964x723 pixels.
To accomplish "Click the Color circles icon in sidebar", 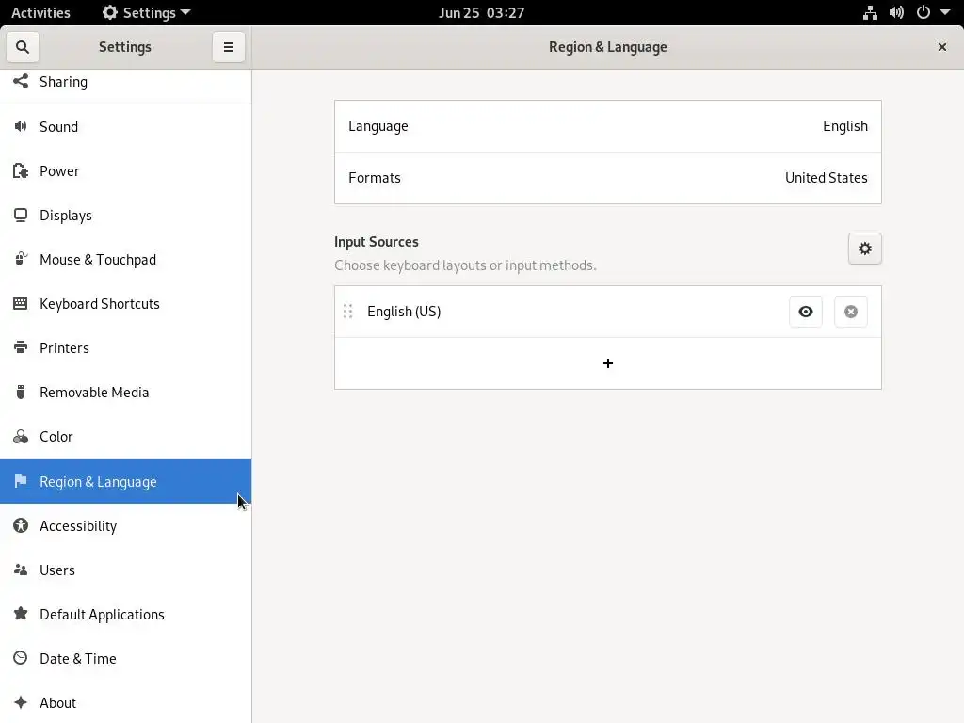I will pyautogui.click(x=21, y=437).
